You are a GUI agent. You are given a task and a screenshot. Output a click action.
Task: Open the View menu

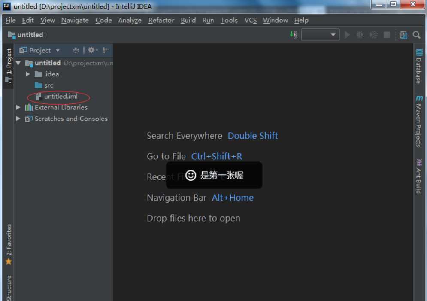point(47,21)
